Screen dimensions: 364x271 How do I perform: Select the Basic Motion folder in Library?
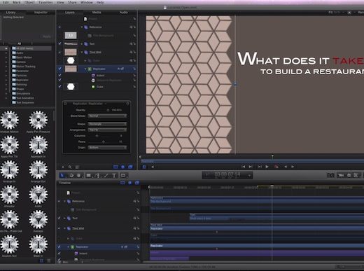pos(24,57)
